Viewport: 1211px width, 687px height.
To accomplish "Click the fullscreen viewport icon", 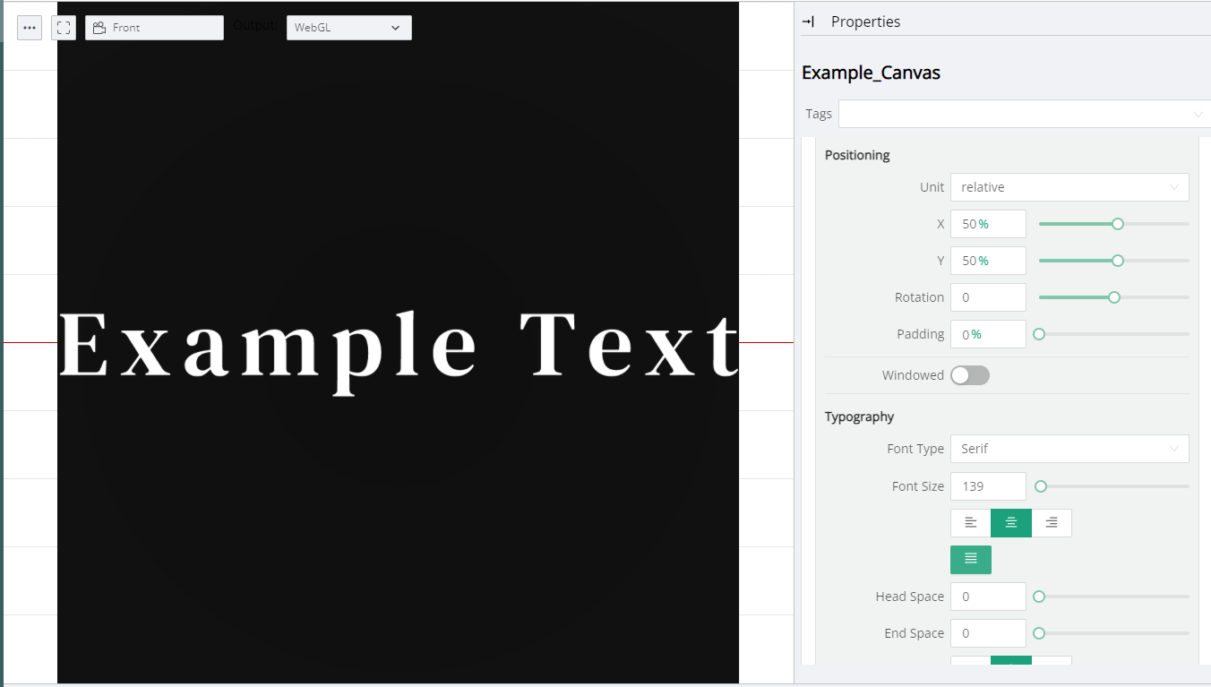I will coord(64,28).
